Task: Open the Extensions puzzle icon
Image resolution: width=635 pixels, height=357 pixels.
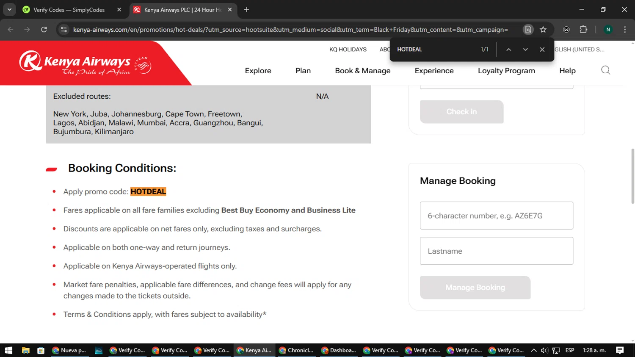Action: point(583,30)
